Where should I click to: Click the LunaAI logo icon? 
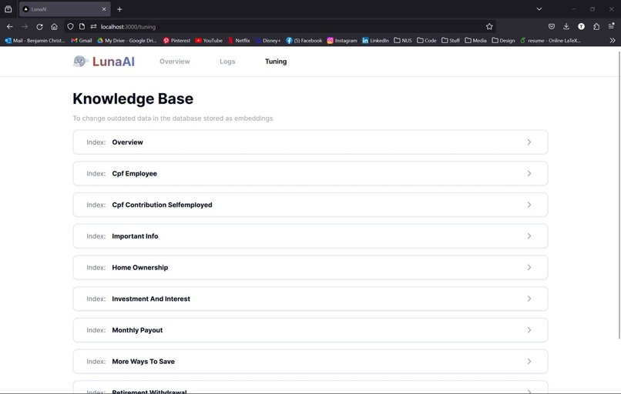[80, 62]
